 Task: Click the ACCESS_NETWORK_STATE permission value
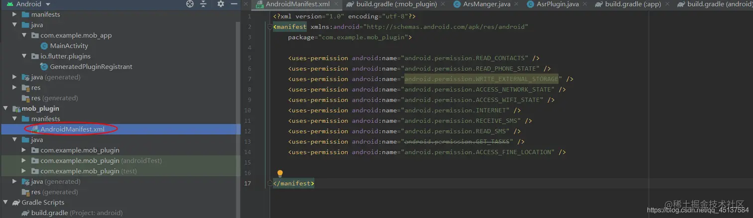coord(478,90)
